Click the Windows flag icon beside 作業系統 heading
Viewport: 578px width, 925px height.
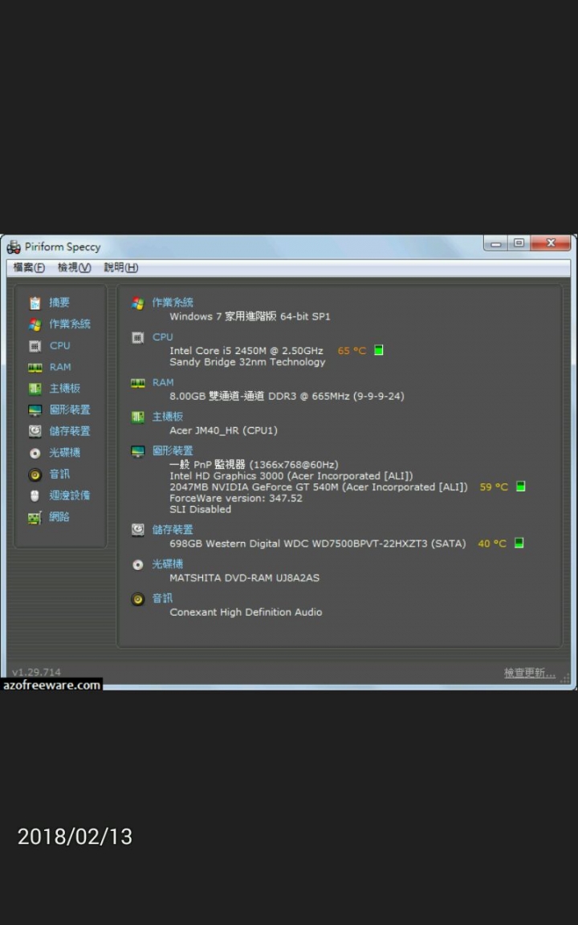138,304
